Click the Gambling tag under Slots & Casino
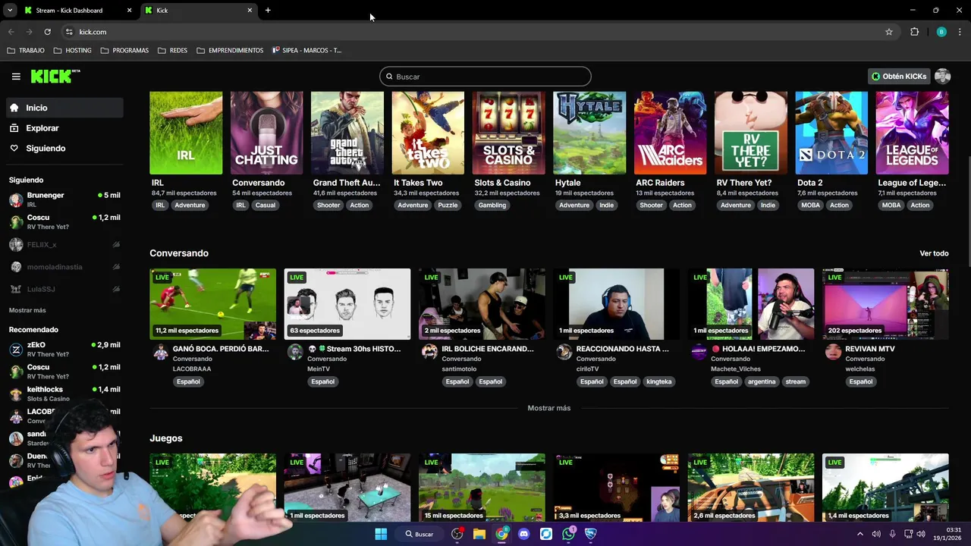971x546 pixels. pos(492,205)
